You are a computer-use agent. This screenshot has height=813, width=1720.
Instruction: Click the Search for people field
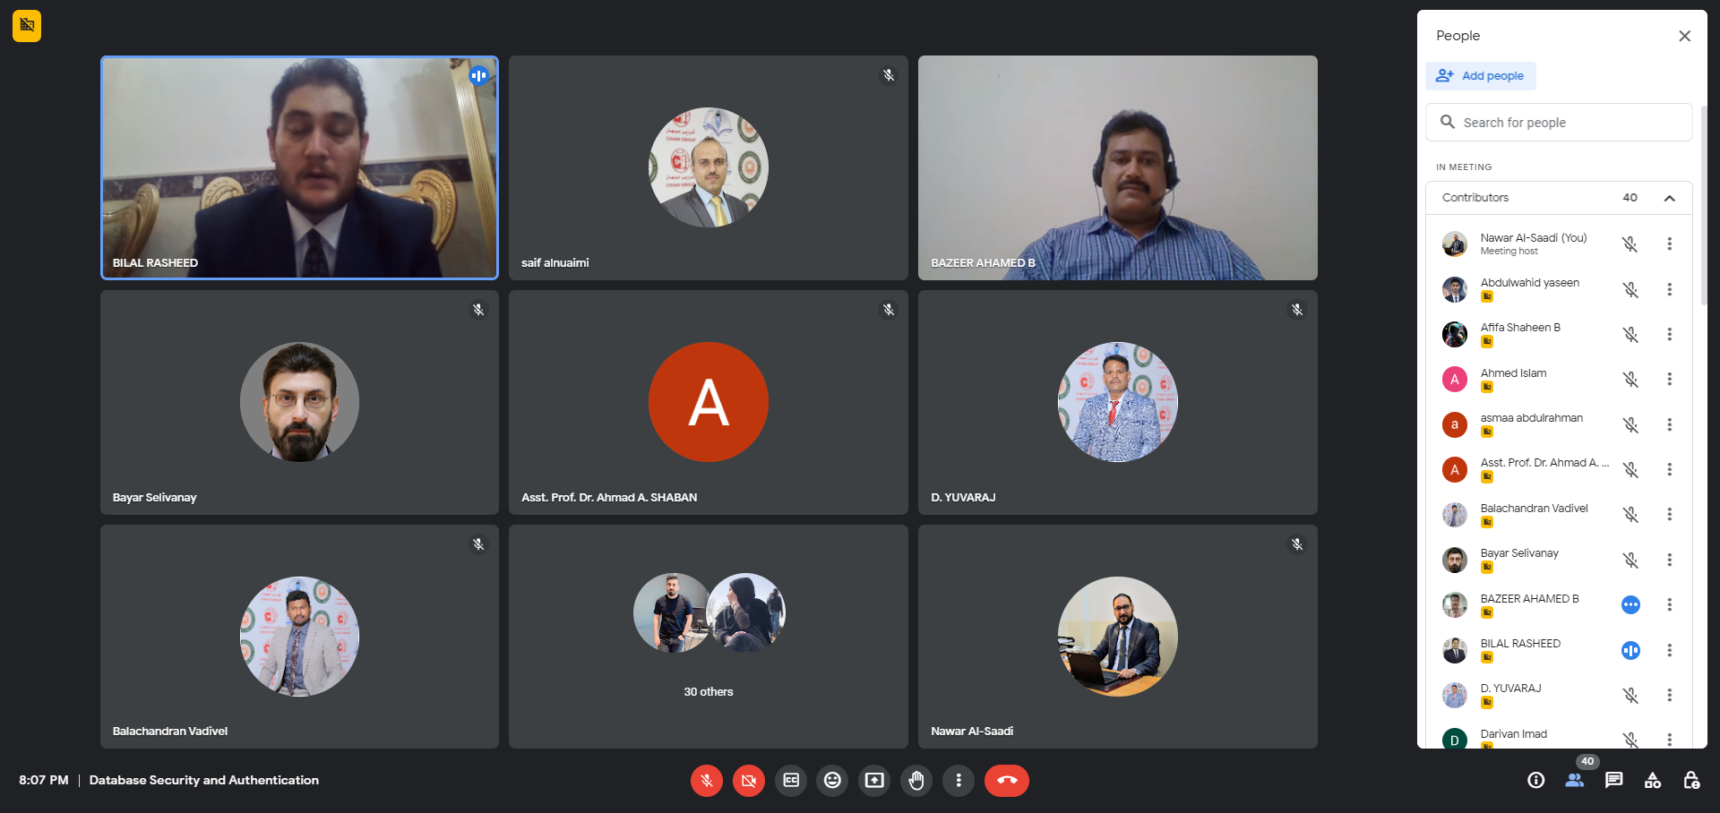(x=1559, y=123)
